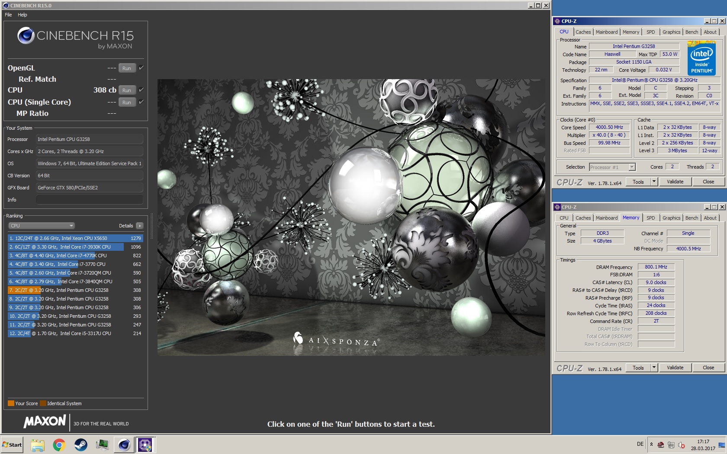Click Close button in lower CPU-Z

click(x=708, y=368)
